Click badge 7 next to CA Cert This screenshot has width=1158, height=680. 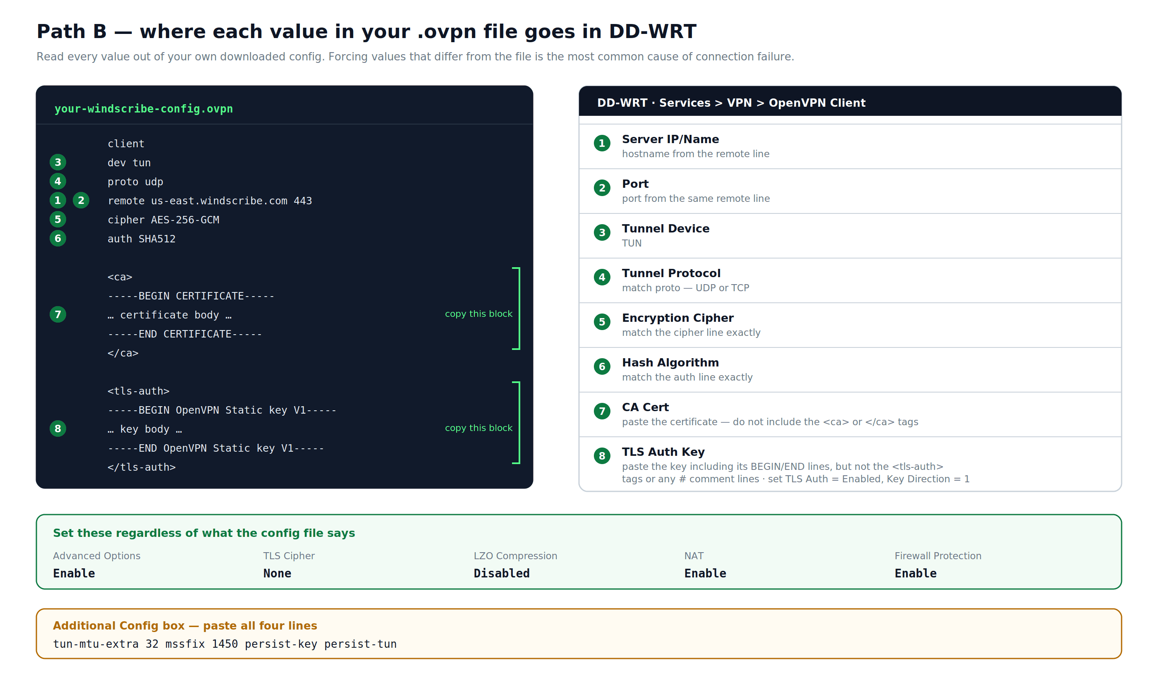click(x=602, y=411)
